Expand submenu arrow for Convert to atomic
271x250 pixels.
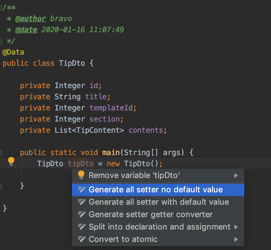[x=236, y=239]
